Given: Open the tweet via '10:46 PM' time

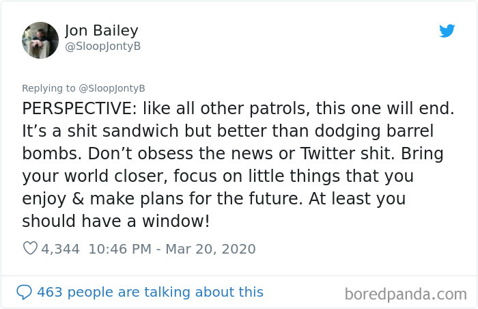Looking at the screenshot, I should click(119, 249).
